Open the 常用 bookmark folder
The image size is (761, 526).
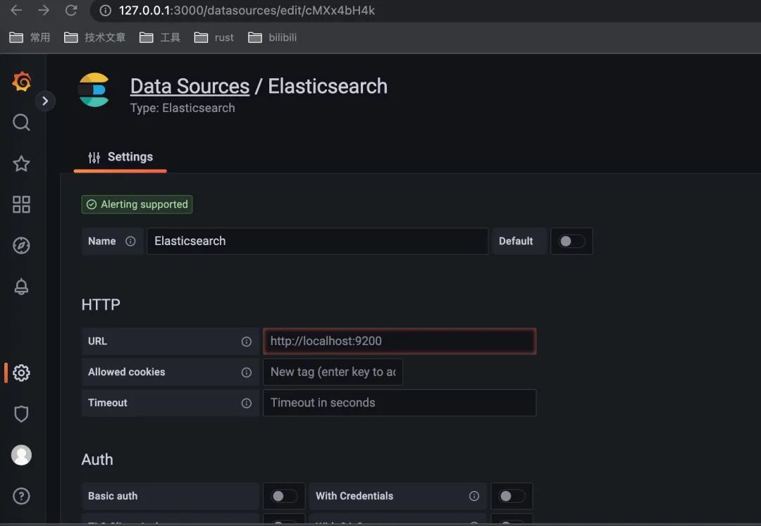30,37
